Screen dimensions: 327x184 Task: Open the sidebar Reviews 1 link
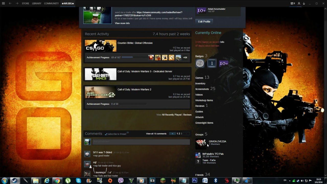click(202, 106)
